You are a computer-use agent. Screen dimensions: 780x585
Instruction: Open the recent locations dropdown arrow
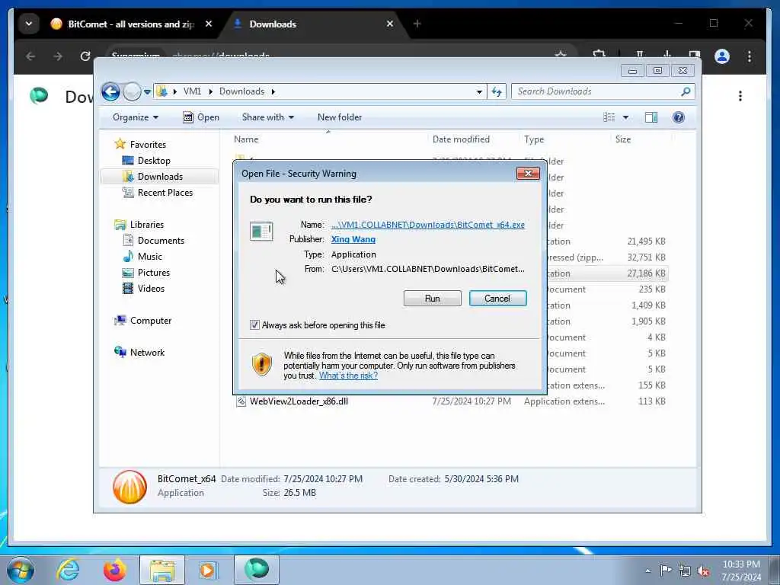(147, 92)
